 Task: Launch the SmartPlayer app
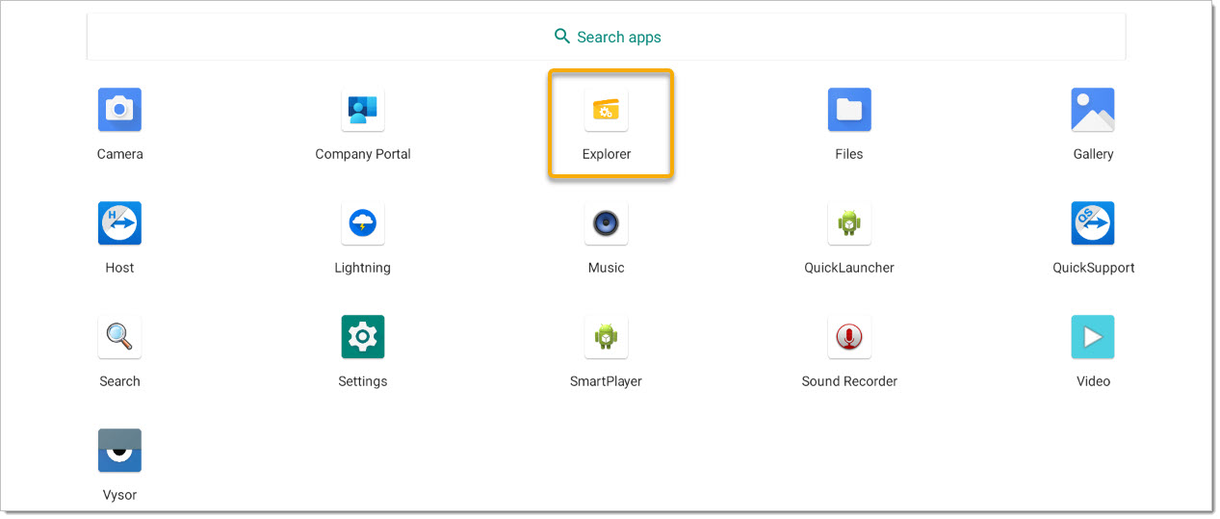(607, 338)
